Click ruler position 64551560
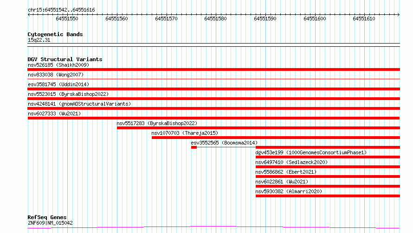 (116, 19)
